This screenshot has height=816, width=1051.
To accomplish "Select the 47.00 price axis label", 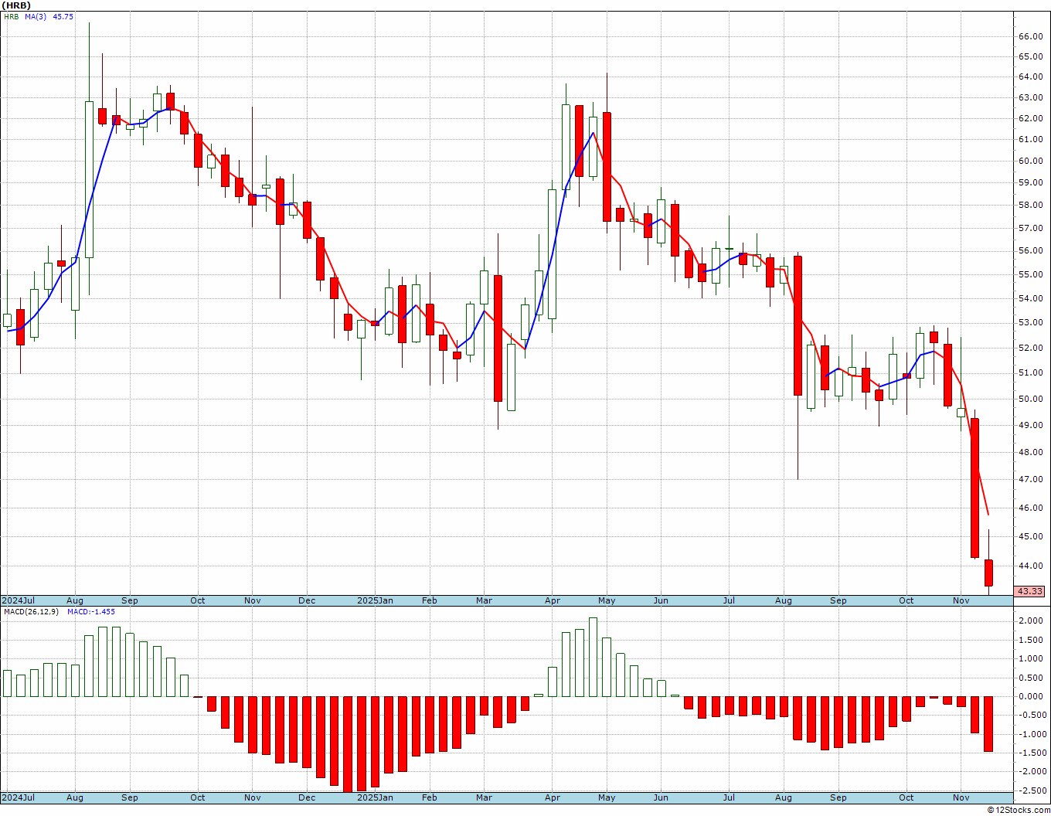I will tap(1030, 479).
